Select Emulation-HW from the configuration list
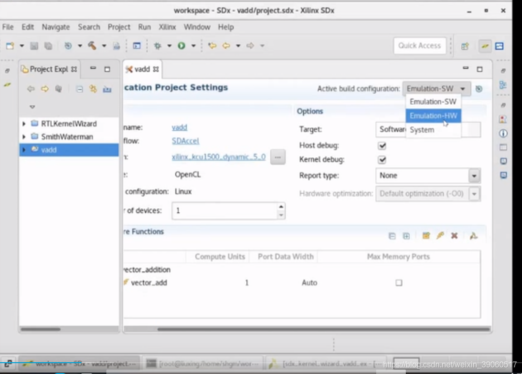Screen dimensions: 522x374 tap(433, 115)
